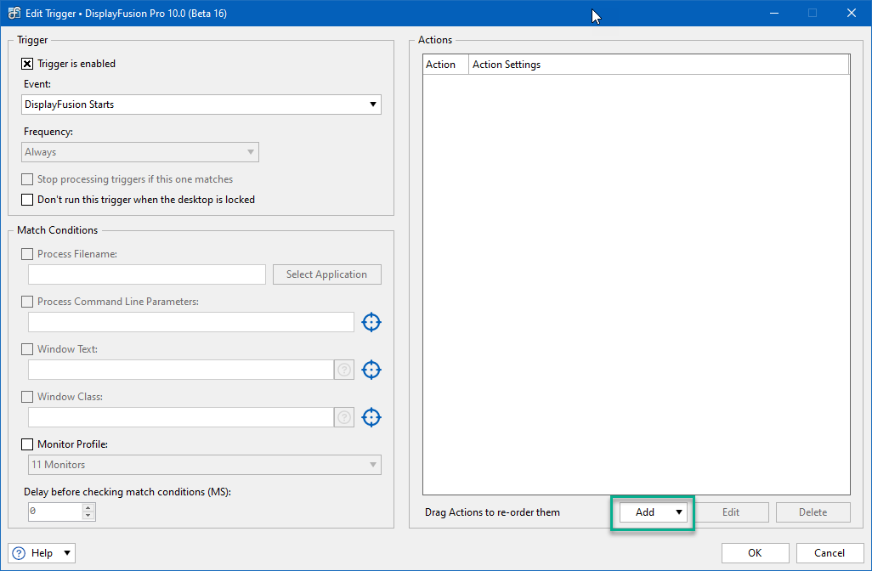Viewport: 872px width, 571px height.
Task: Toggle Stop processing triggers if this one matches
Action: [27, 179]
